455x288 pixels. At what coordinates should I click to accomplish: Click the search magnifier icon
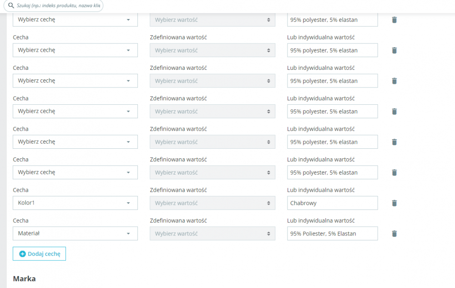[11, 5]
